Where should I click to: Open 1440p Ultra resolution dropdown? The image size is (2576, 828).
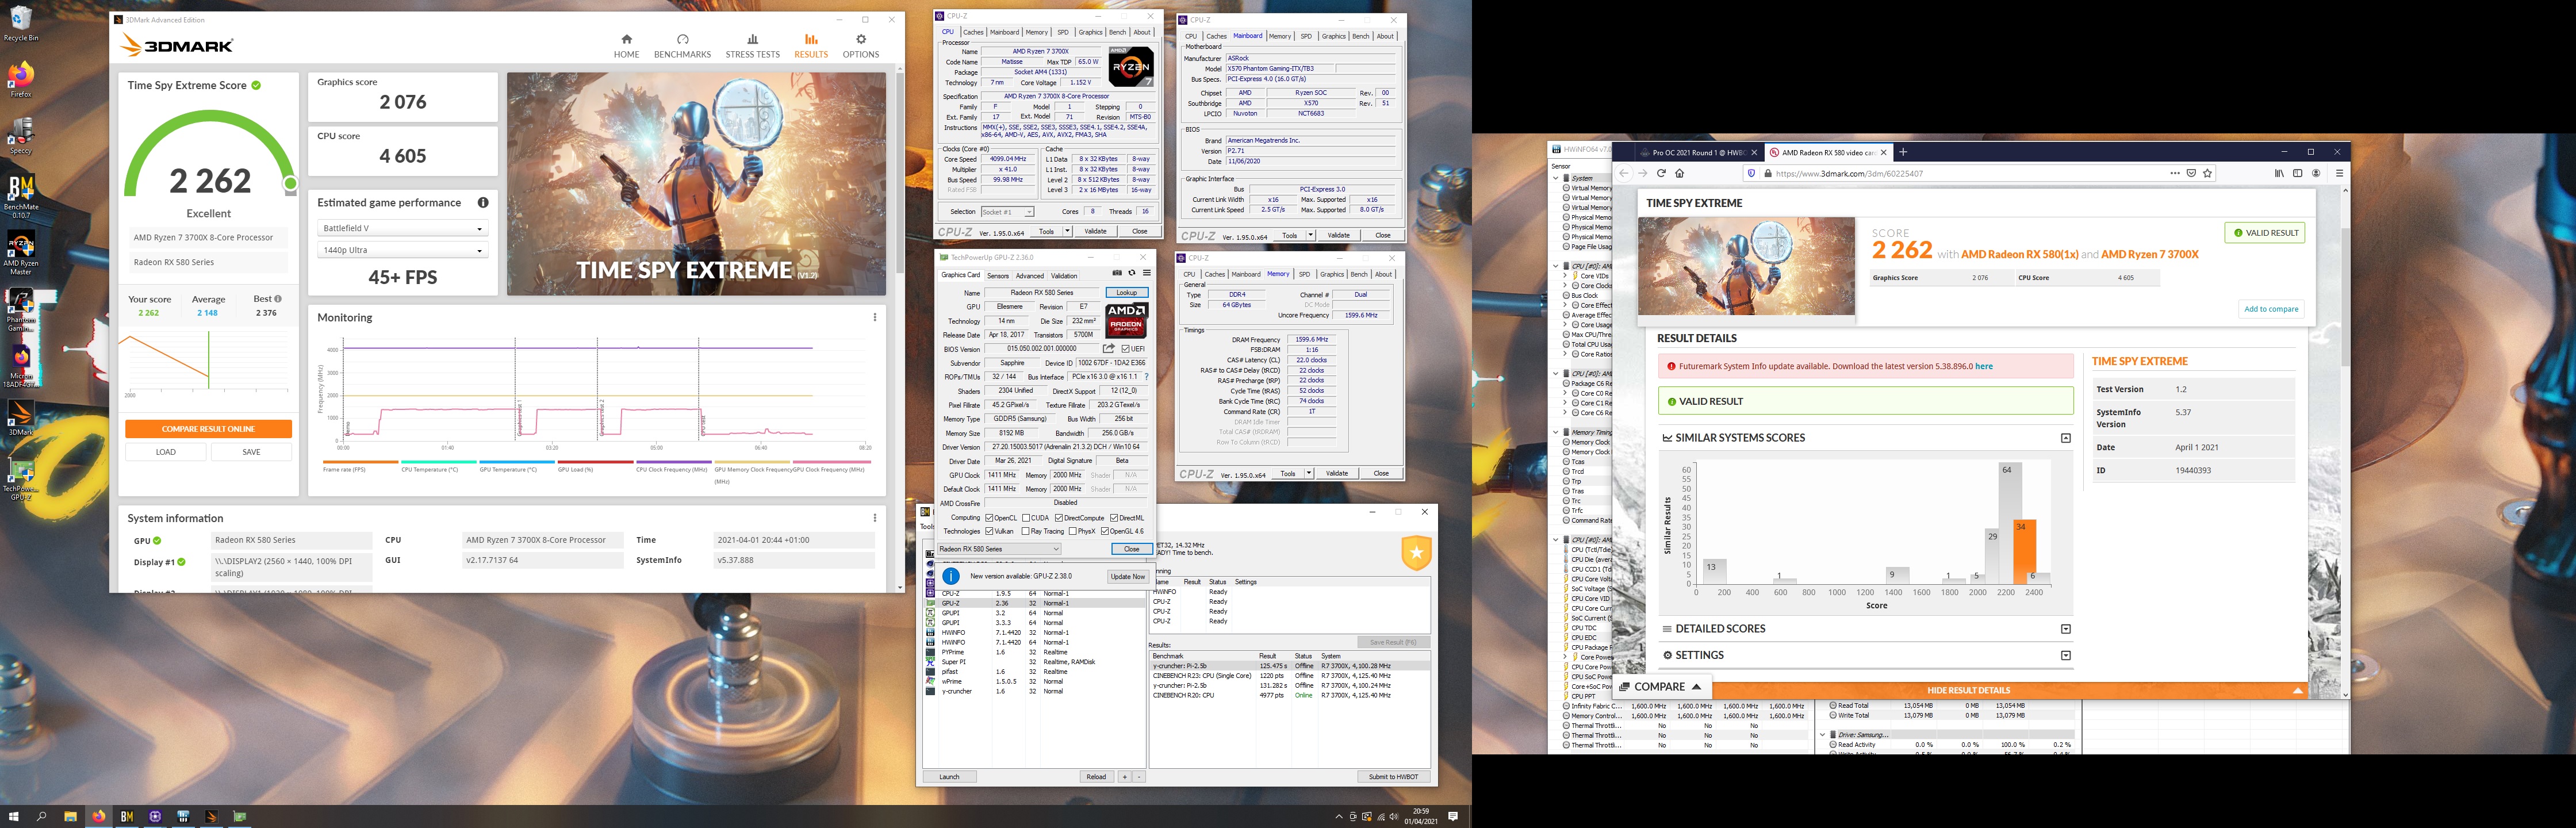[x=402, y=250]
